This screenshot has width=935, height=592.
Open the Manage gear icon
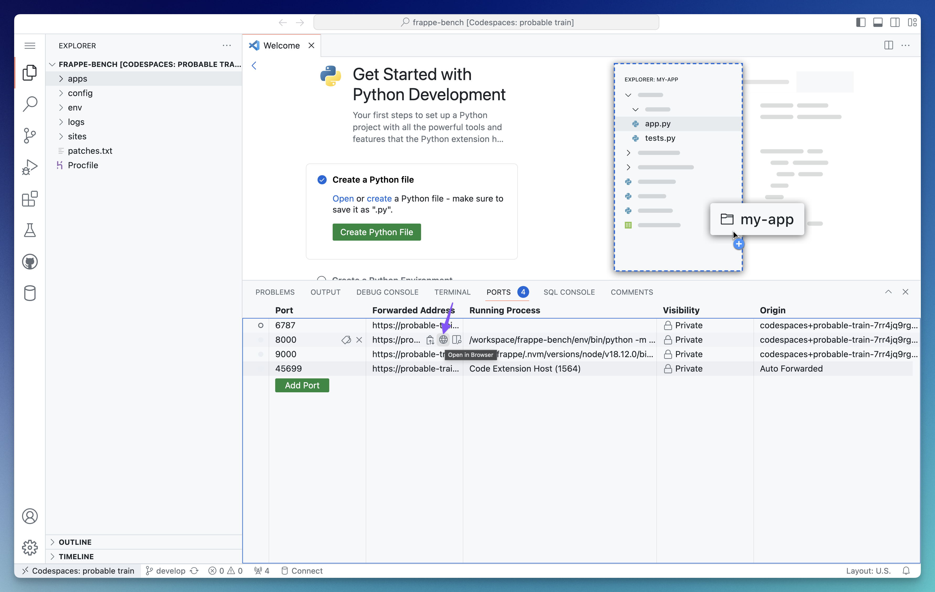pyautogui.click(x=30, y=548)
